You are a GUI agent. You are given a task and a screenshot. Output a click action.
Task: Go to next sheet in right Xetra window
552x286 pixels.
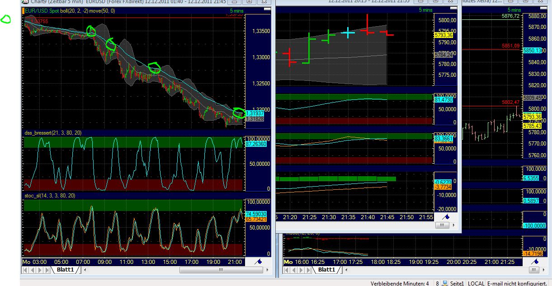(301, 270)
